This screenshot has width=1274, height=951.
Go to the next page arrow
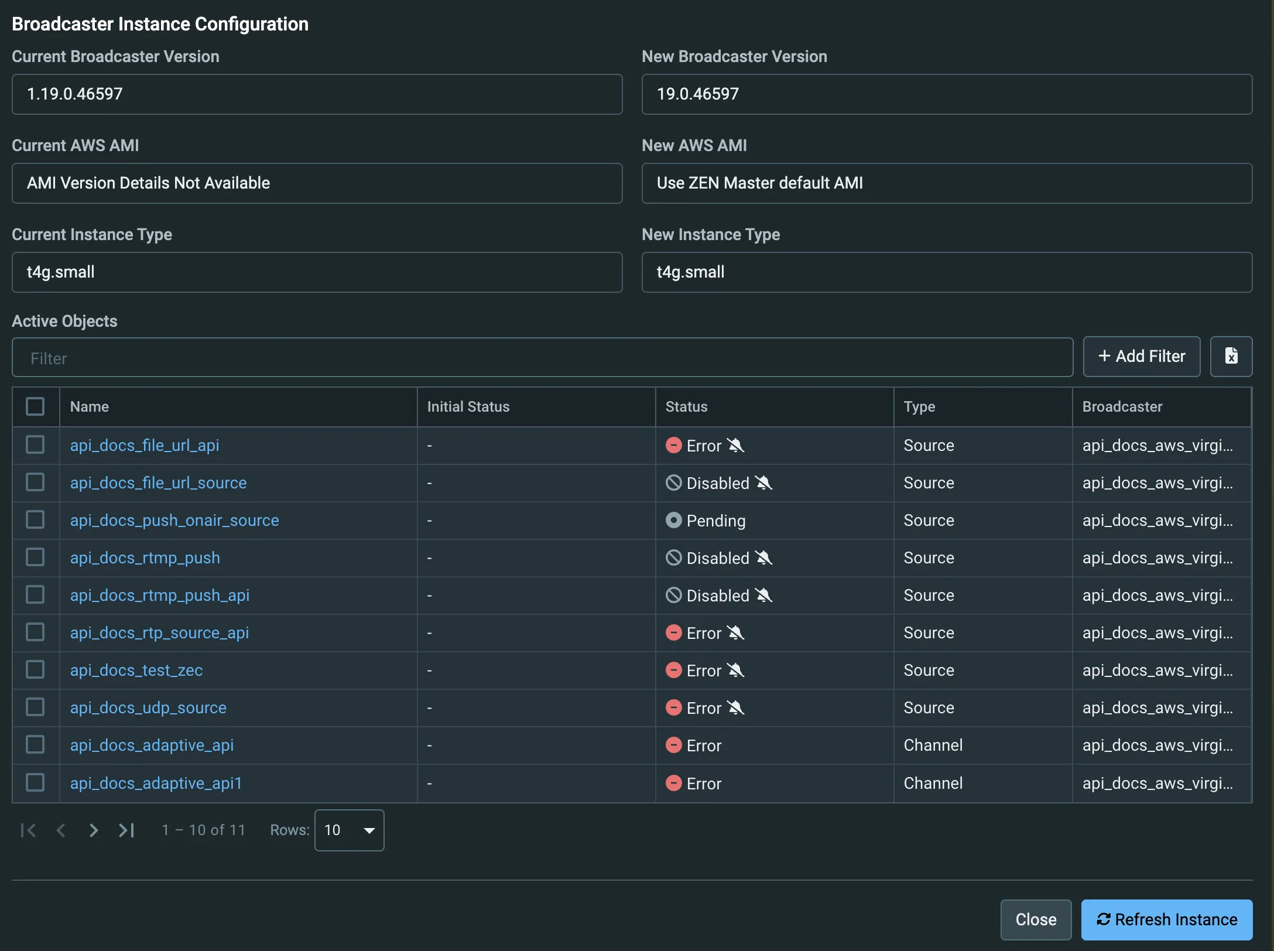click(x=93, y=830)
